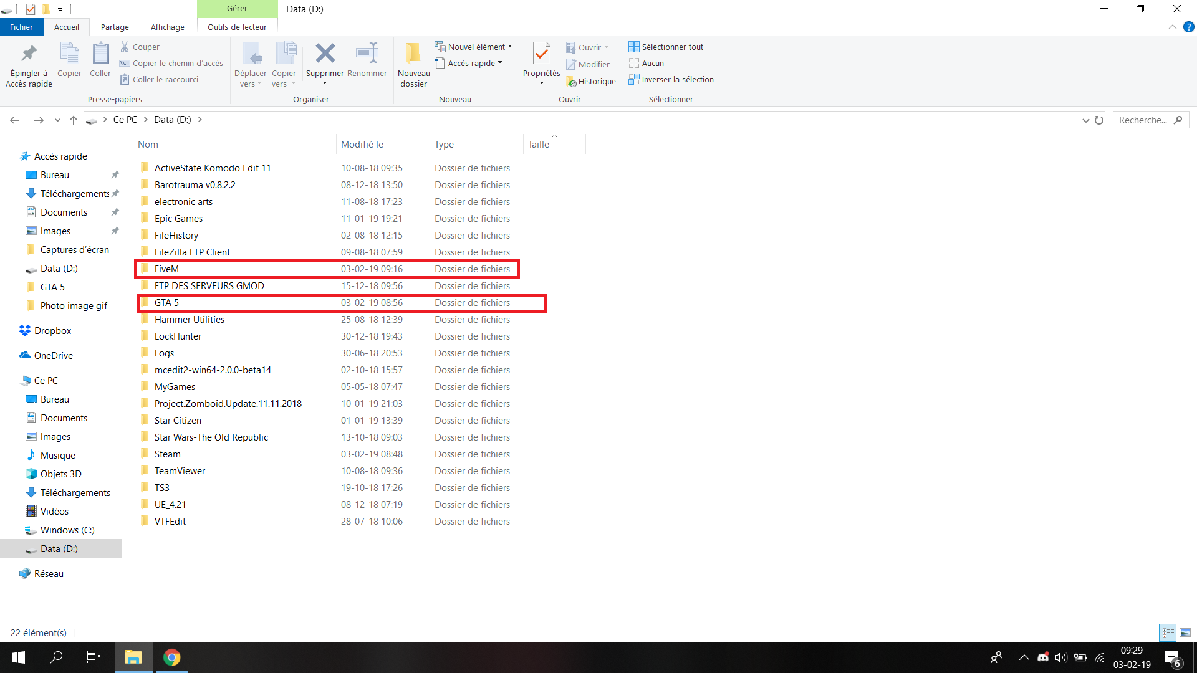
Task: Collapse the ribbon with the chevron
Action: 1172,27
